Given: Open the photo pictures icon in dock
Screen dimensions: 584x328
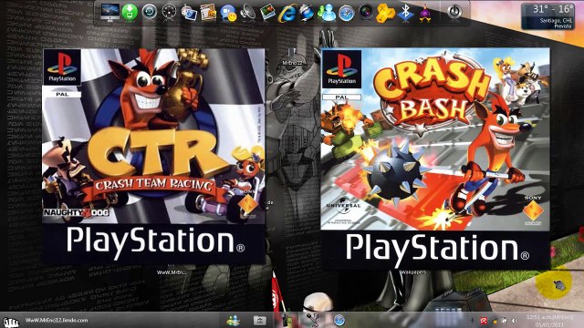Looking at the screenshot, I should (267, 13).
